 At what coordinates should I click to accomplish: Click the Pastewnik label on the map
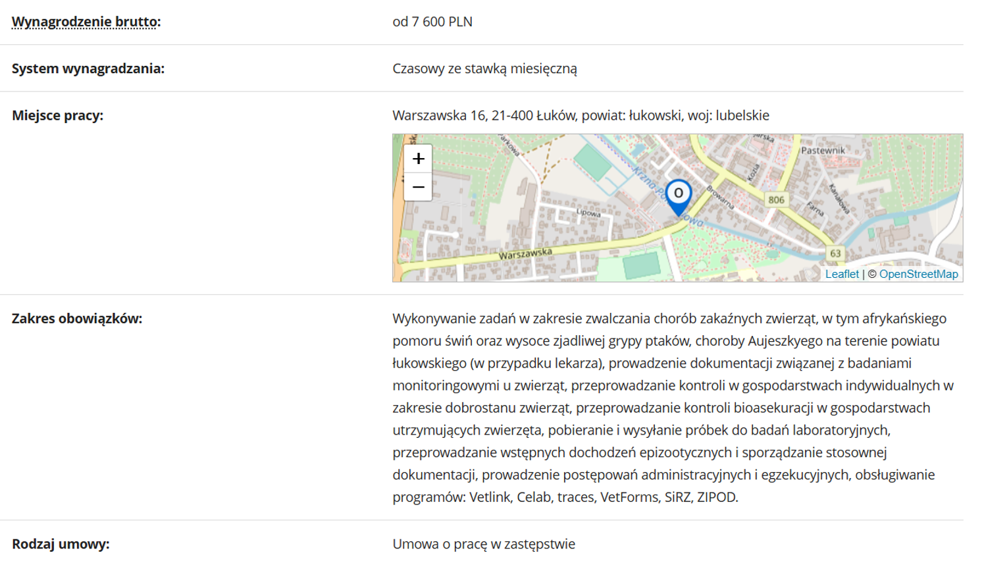(x=823, y=150)
